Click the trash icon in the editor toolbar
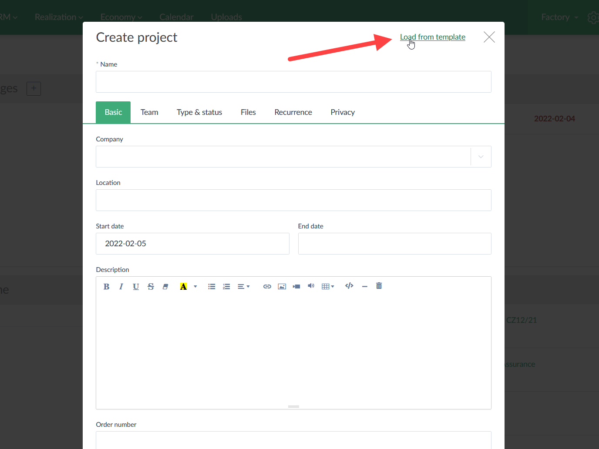This screenshot has height=449, width=599. pyautogui.click(x=379, y=286)
